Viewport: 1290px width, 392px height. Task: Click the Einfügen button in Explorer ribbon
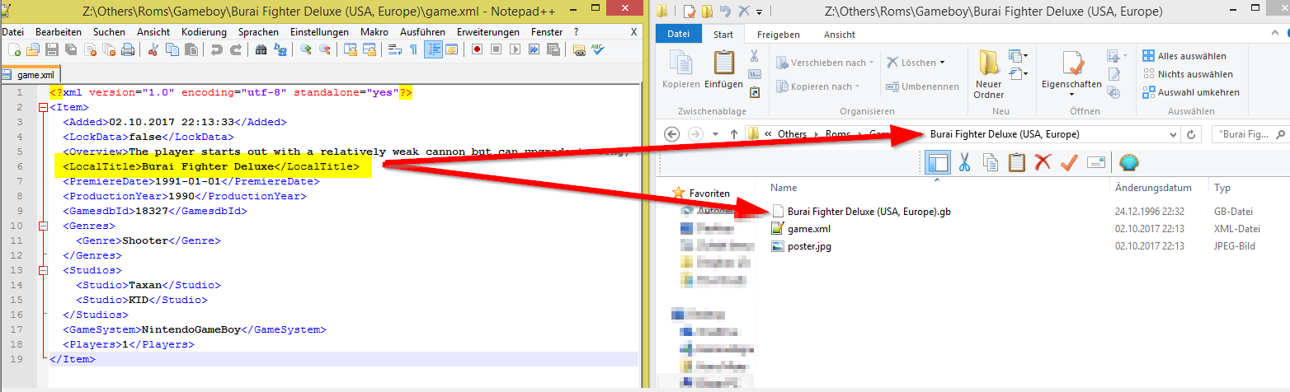[x=723, y=70]
